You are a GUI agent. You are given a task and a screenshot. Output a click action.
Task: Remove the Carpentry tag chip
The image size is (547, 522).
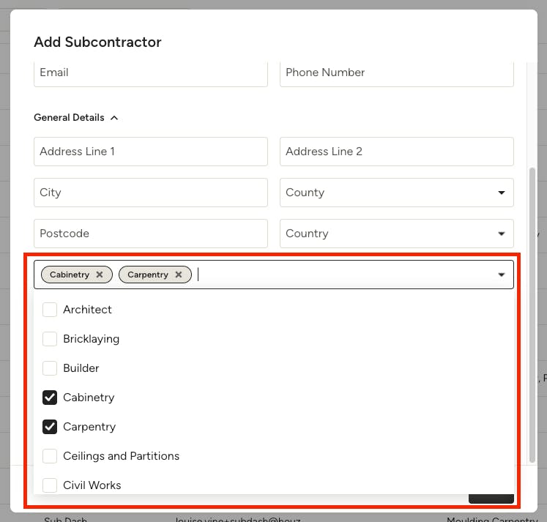tap(179, 275)
